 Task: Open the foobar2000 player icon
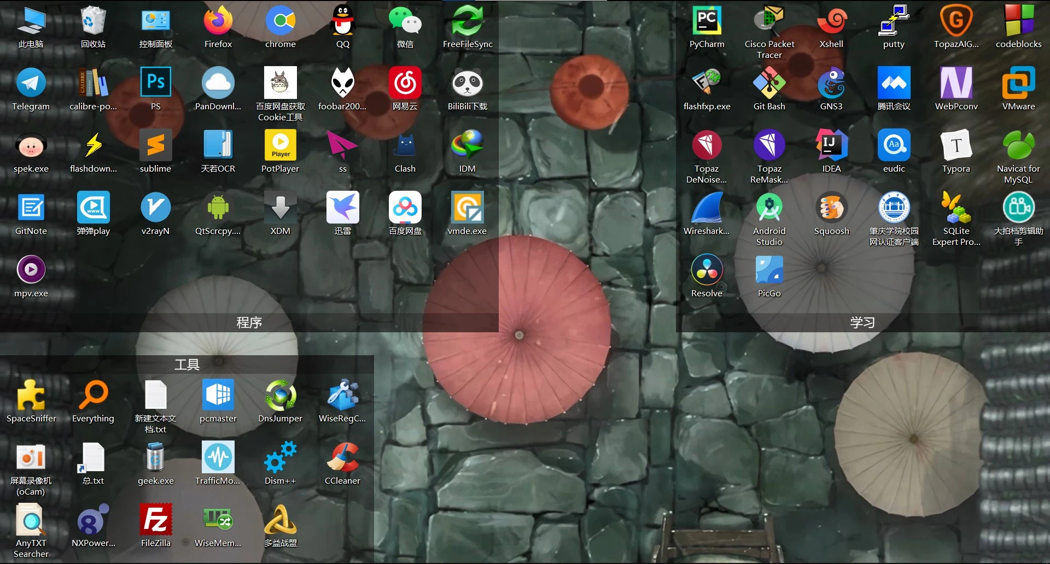pyautogui.click(x=343, y=83)
